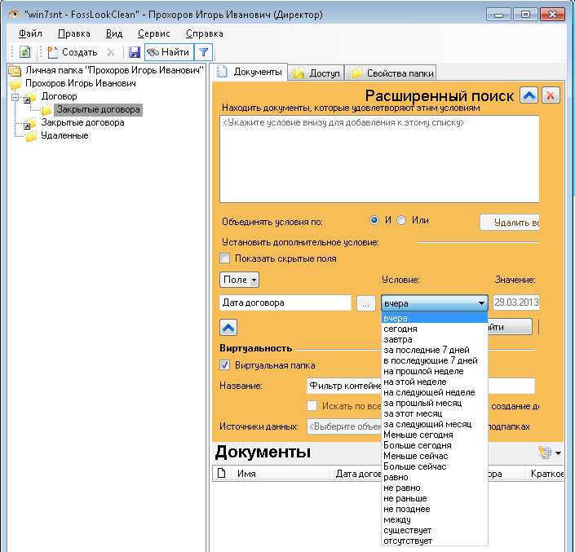Image resolution: width=575 pixels, height=552 pixels.
Task: Toggle the Искать по всем checkbox
Action: click(x=312, y=406)
